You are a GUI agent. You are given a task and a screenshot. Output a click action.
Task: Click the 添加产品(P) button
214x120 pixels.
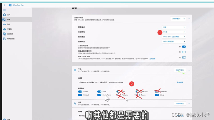click(180, 70)
